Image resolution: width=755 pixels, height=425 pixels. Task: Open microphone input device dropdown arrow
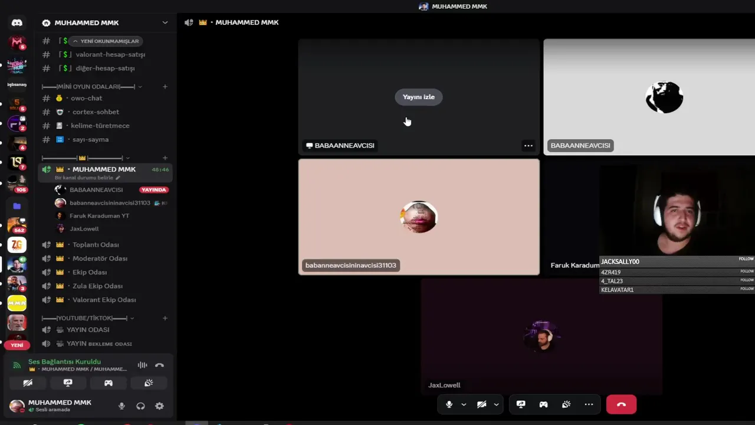(x=464, y=404)
